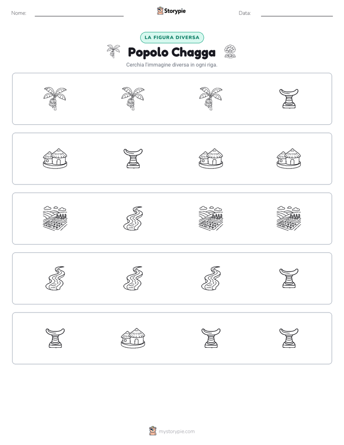Click the stool icon in the first row
This screenshot has height=445, width=344.
point(289,99)
